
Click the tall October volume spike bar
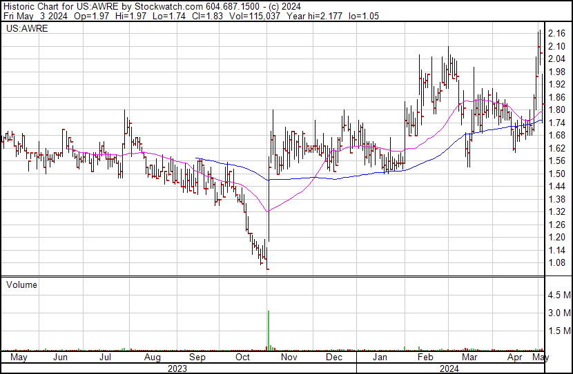268,331
